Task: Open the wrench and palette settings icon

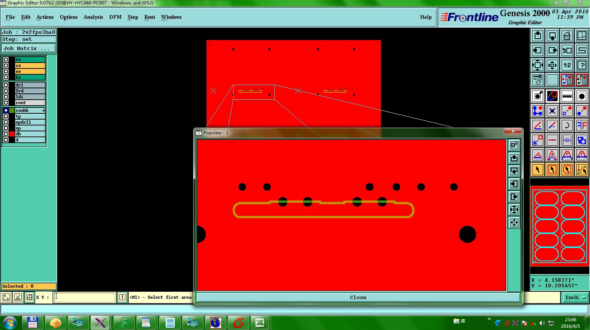Action: [538, 80]
